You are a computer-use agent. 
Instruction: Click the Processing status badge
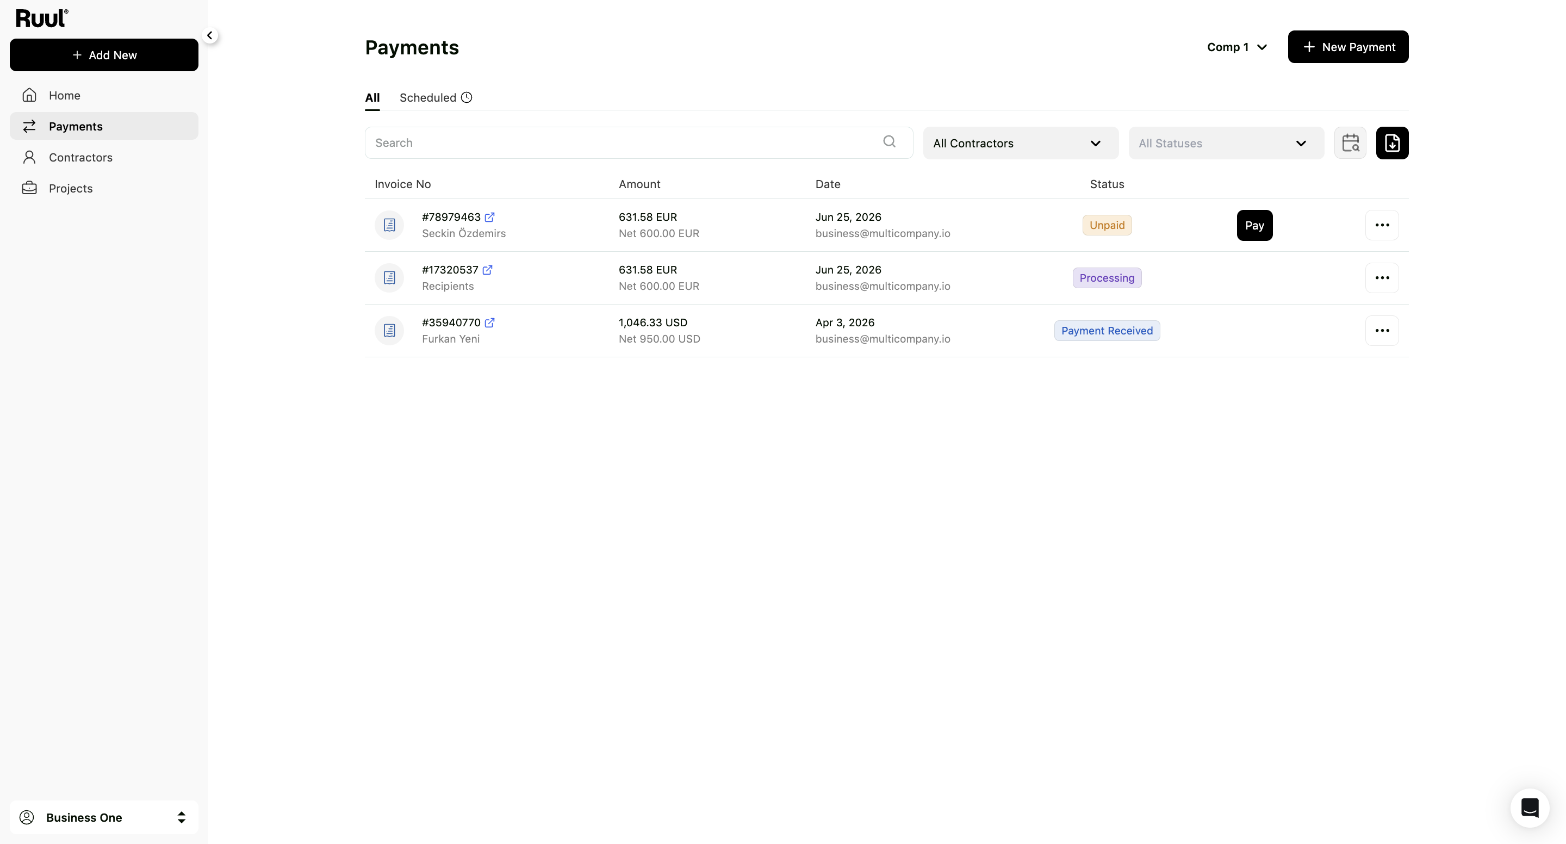click(x=1107, y=278)
